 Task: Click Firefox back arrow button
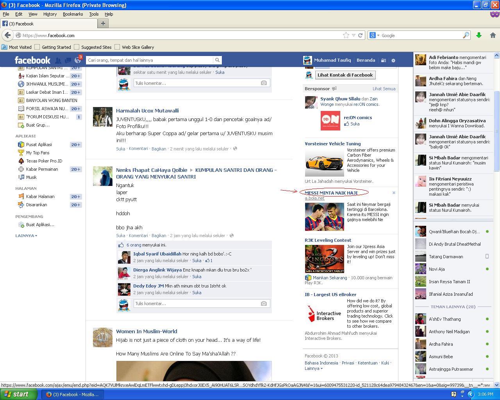pyautogui.click(x=7, y=35)
